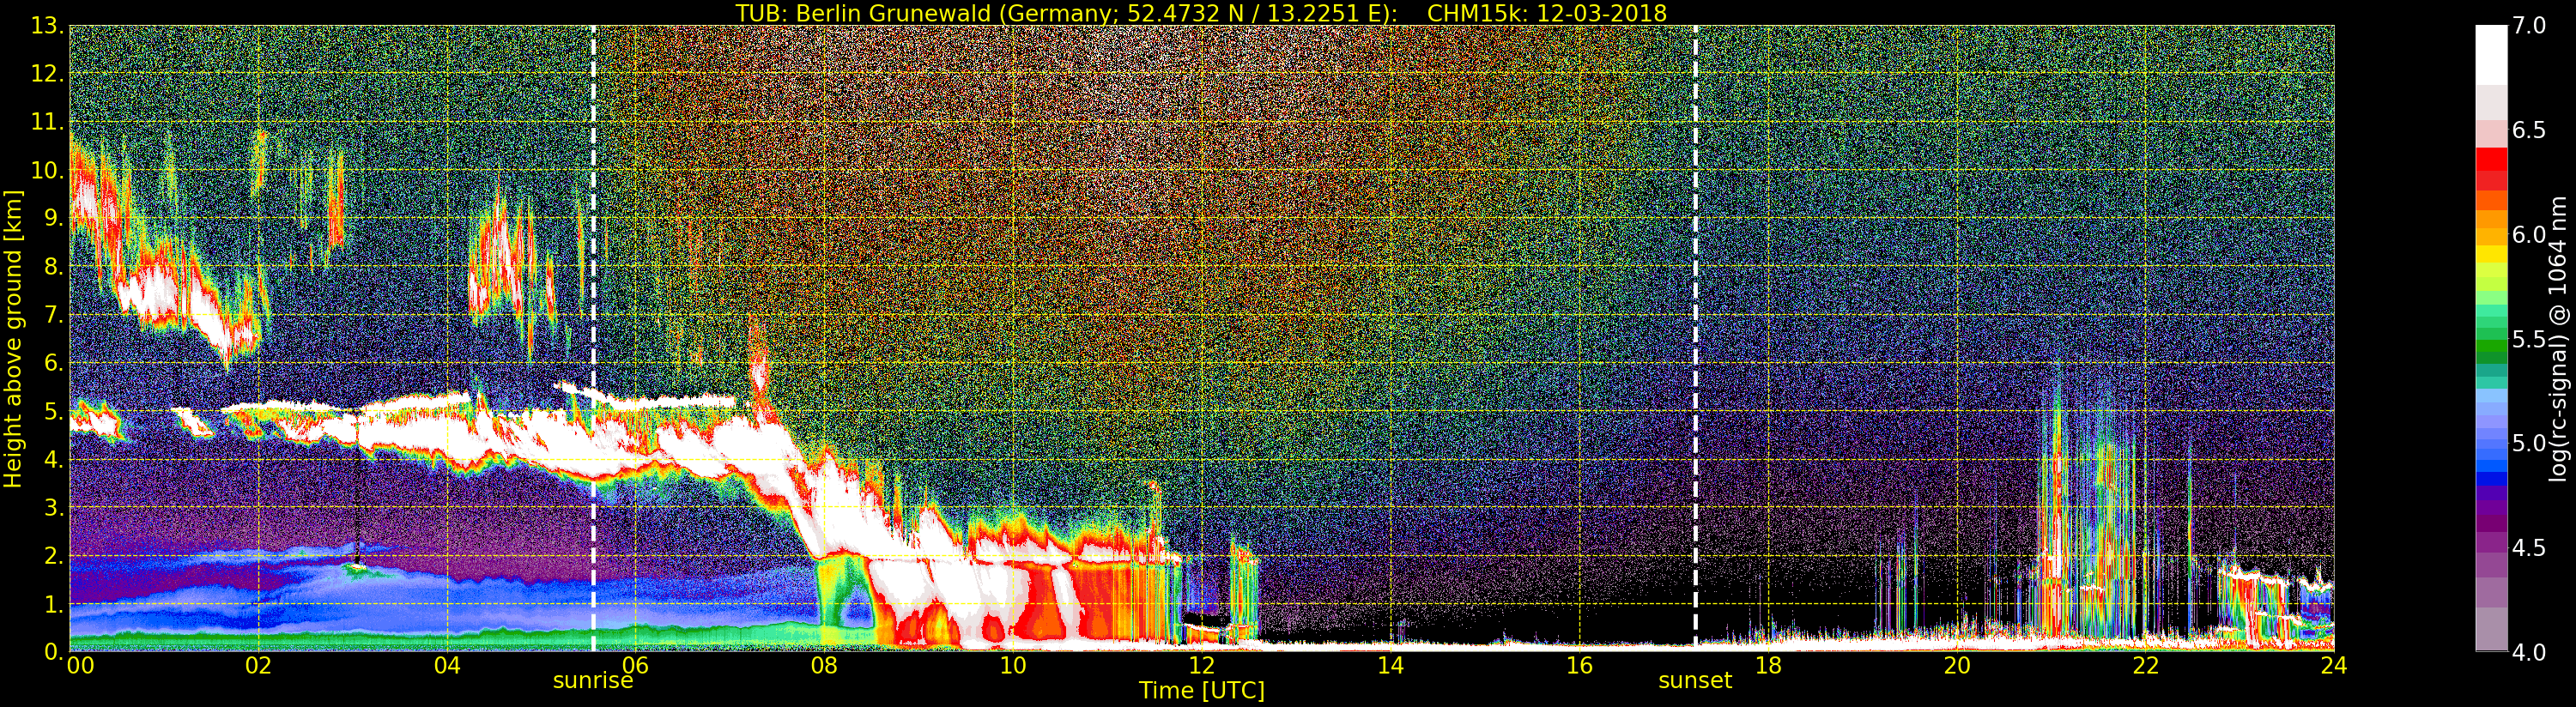
Task: Click the '12.' height axis tick label
Action: coord(47,74)
